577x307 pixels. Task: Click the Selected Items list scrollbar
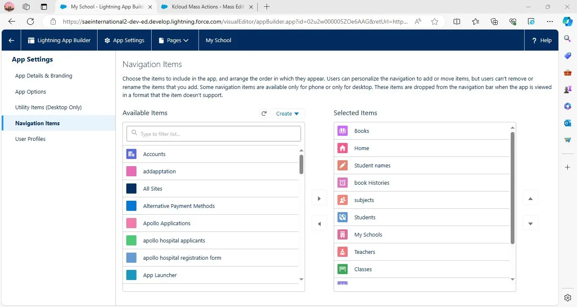(x=512, y=188)
